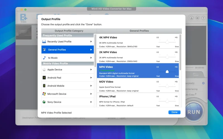Click the info icon next to Intel/AMD
Screen dimensions: 223x139
tap(203, 83)
